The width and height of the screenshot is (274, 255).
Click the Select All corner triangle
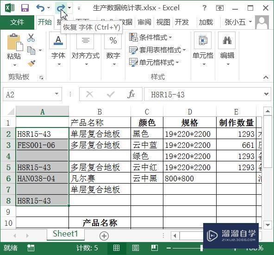click(x=10, y=111)
